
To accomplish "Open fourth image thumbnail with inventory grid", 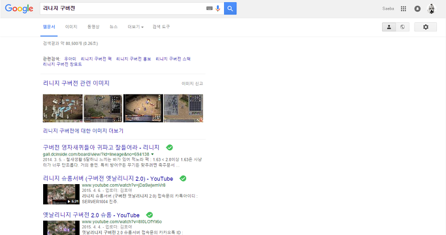I will pos(183,108).
